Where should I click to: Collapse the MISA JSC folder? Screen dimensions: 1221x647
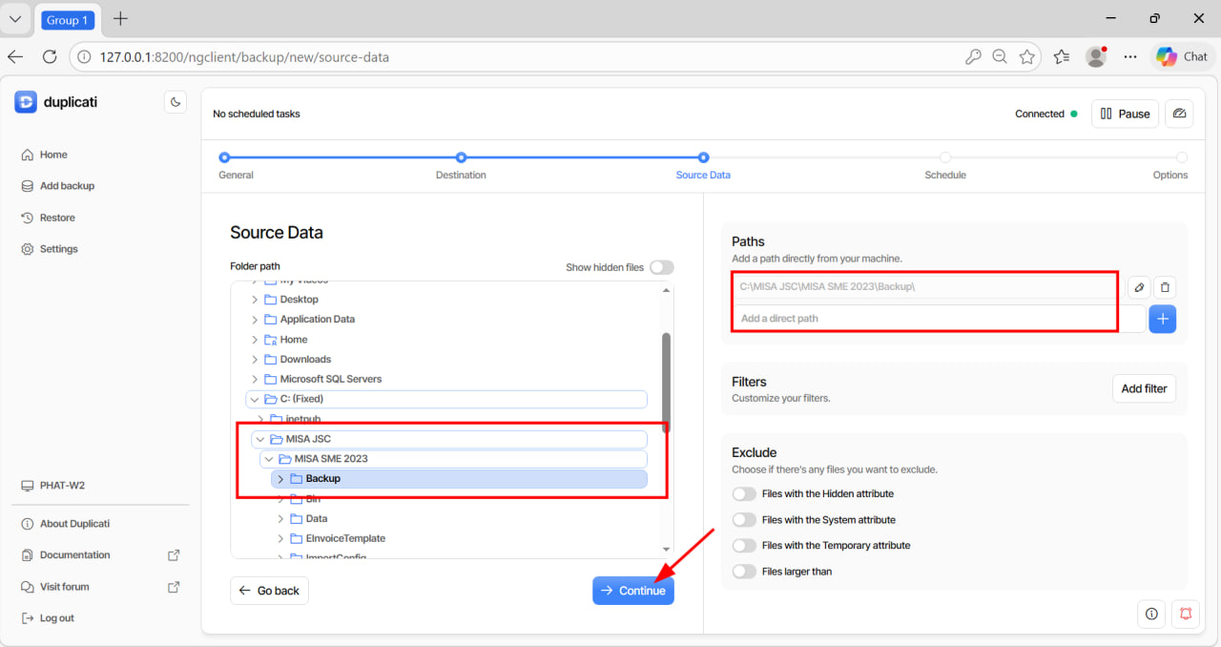click(260, 439)
